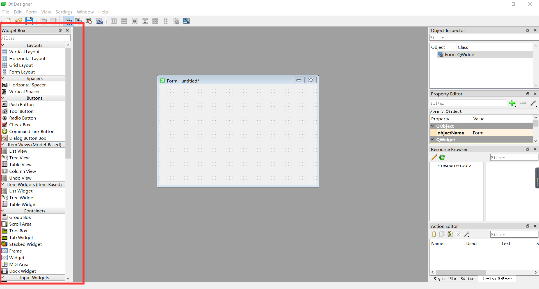Screen dimensions: 539x289
Task: Click New action icon in Action Editor
Action: click(434, 234)
